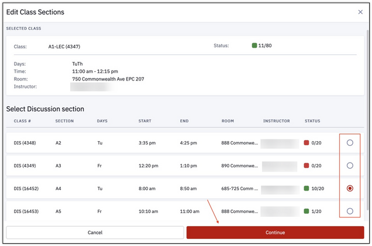Click the END column header
The width and height of the screenshot is (372, 246).
184,121
